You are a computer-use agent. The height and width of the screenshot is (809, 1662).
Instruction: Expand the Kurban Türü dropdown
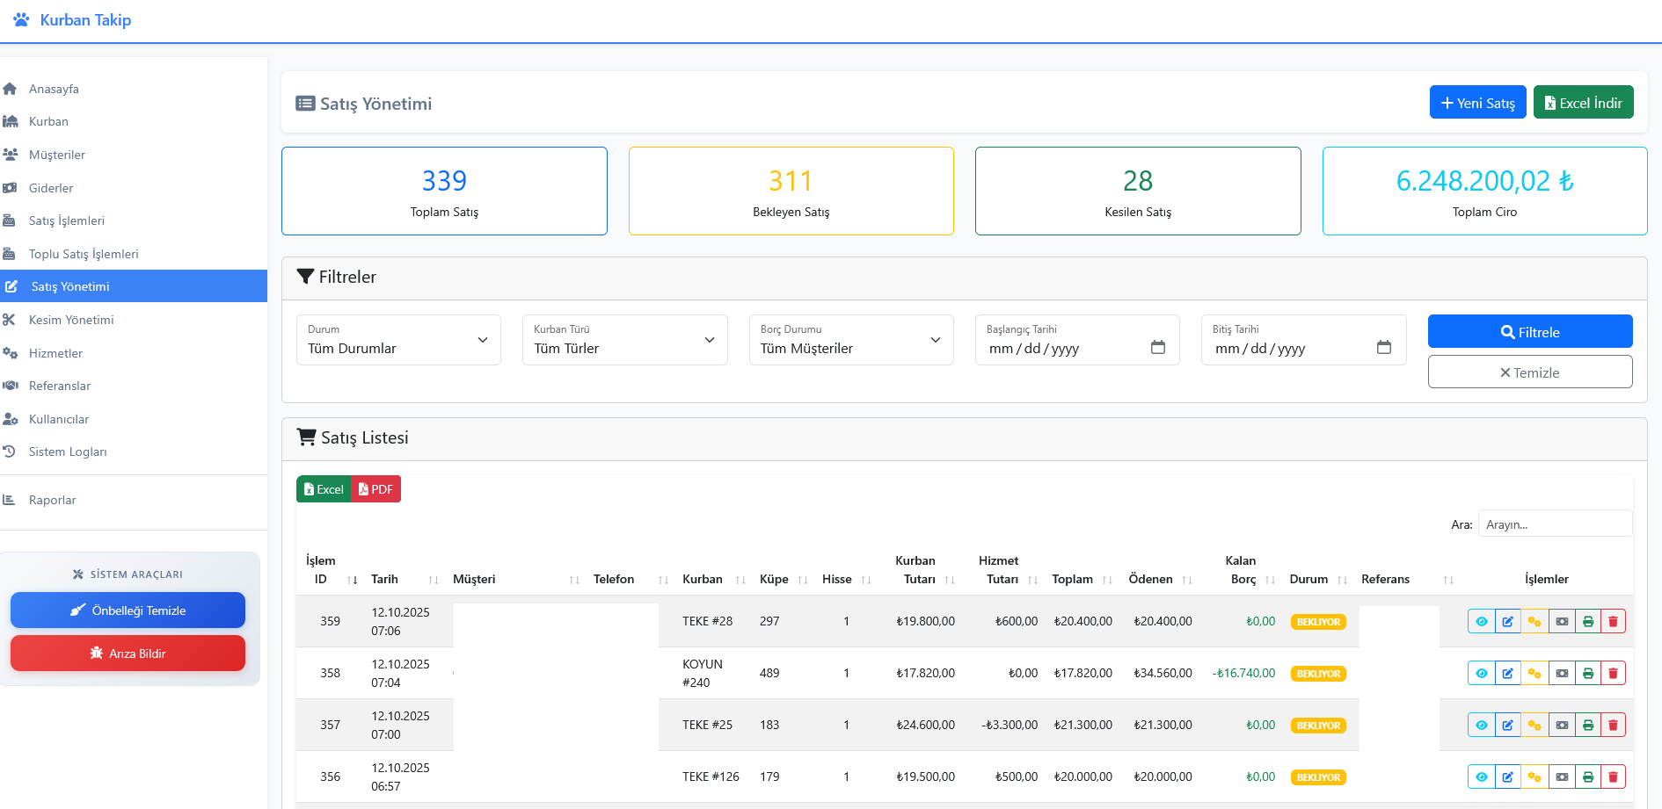click(624, 340)
